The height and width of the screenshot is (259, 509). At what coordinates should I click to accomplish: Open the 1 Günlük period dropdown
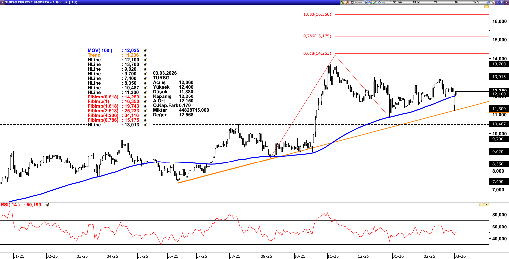pos(396,2)
